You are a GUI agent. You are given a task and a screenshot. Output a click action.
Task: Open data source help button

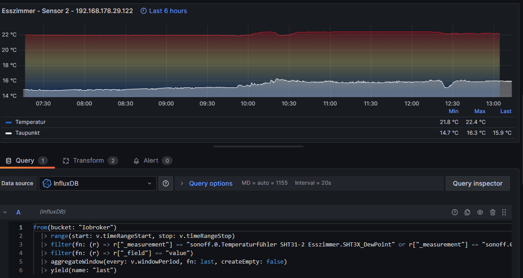(166, 183)
